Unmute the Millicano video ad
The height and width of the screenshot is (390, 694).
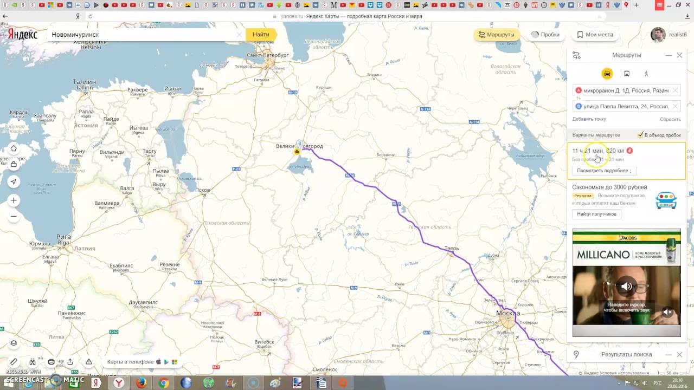coord(626,286)
